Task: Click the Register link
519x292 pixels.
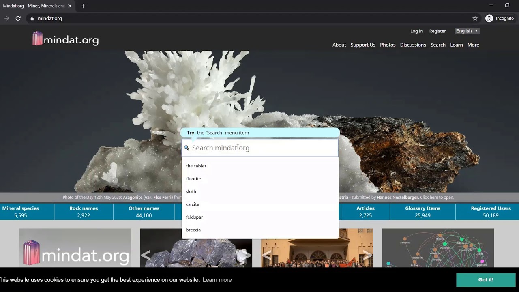Action: (x=438, y=31)
